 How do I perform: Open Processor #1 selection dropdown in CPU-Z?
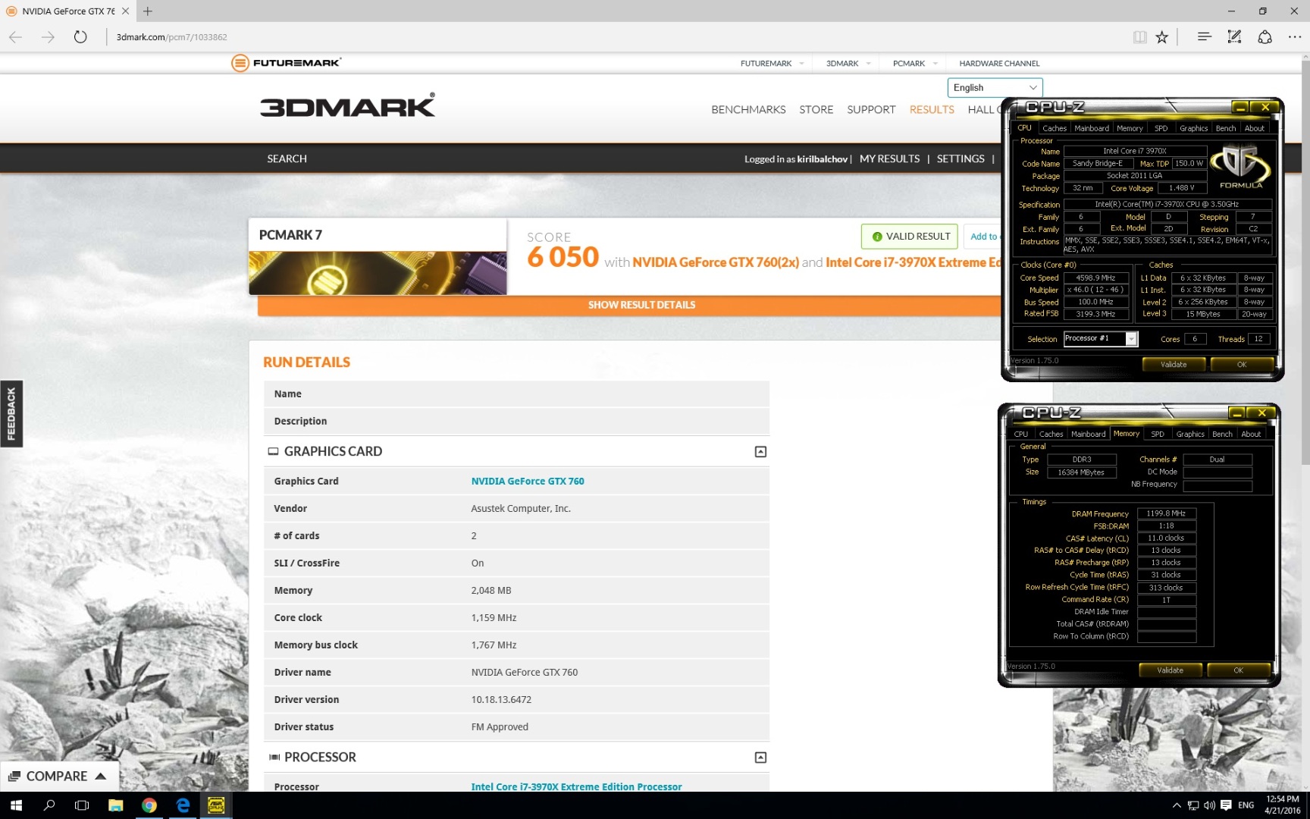pos(1101,339)
